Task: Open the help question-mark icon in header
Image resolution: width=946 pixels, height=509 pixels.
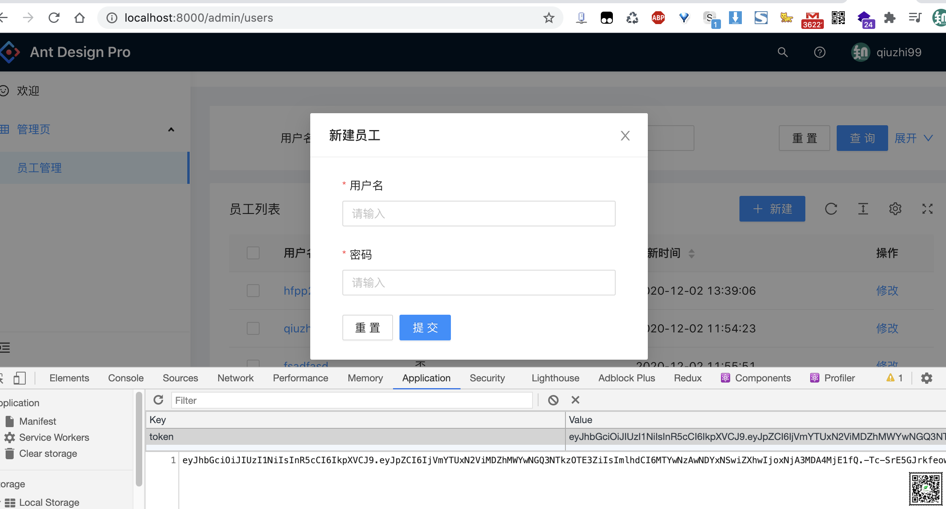Action: coord(819,52)
